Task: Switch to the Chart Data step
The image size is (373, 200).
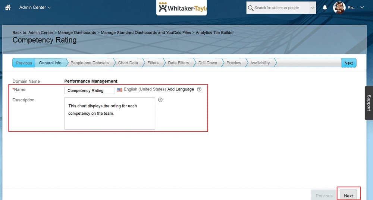Action: coord(128,63)
